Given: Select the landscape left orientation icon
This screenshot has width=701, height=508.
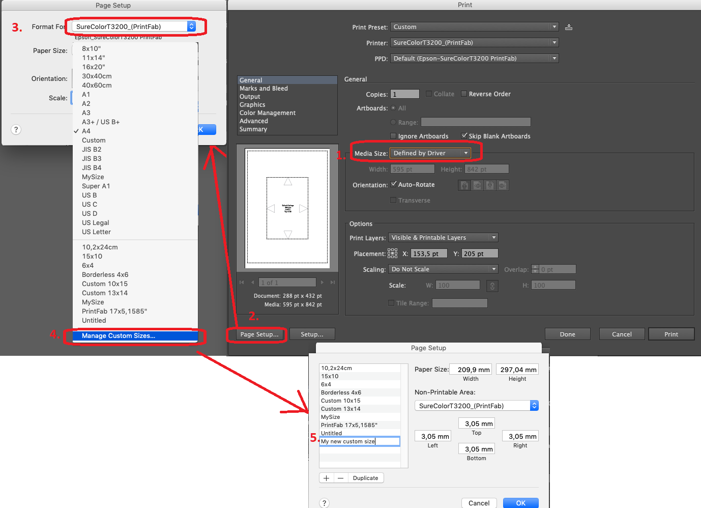Looking at the screenshot, I should tap(477, 185).
